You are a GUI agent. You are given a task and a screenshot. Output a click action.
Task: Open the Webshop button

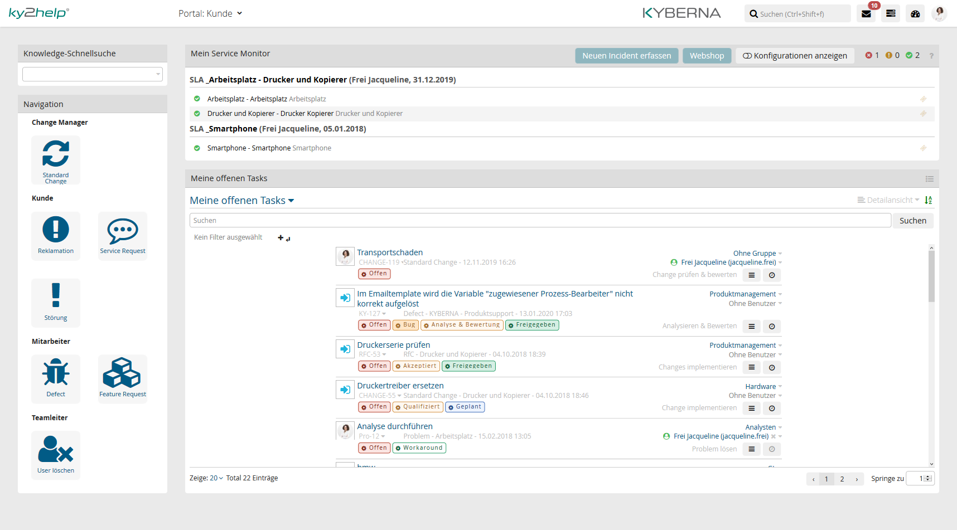pyautogui.click(x=707, y=55)
